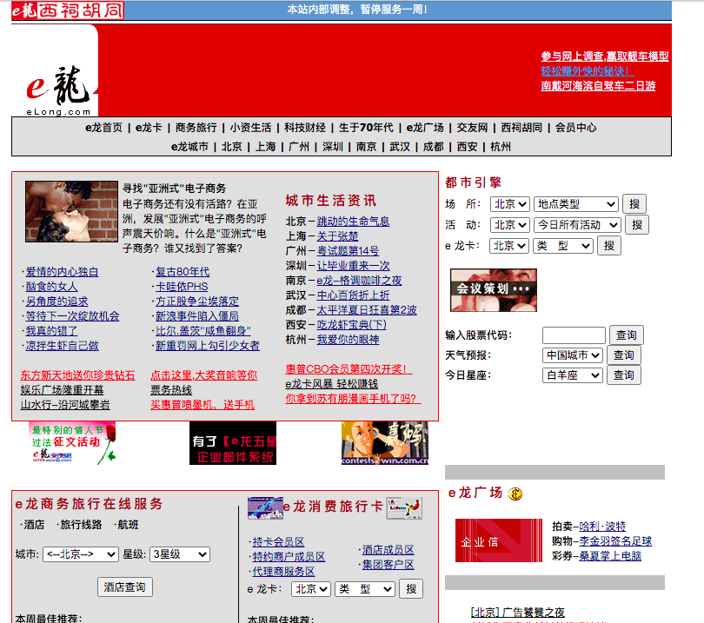Select the 航班 tab
This screenshot has height=623, width=704.
(128, 525)
